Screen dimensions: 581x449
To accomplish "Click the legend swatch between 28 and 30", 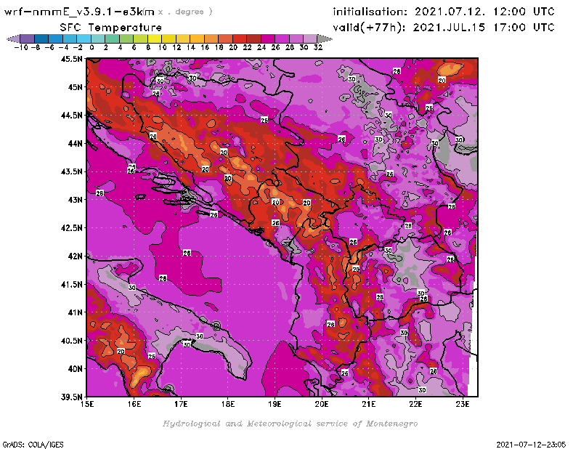I will 296,39.
